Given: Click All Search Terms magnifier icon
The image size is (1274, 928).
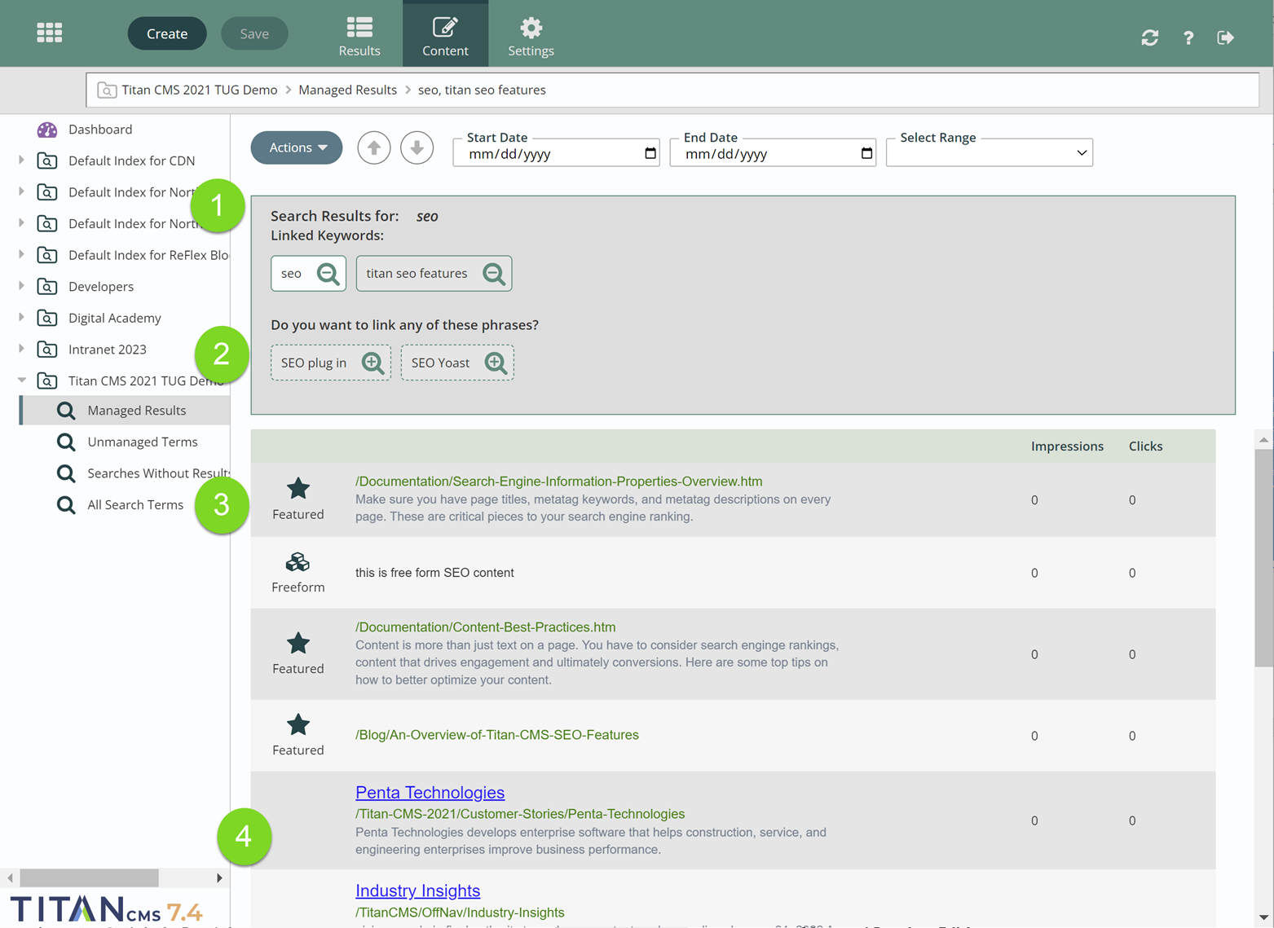Looking at the screenshot, I should [x=66, y=505].
